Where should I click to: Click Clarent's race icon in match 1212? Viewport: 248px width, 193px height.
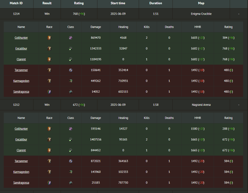pos(49,150)
